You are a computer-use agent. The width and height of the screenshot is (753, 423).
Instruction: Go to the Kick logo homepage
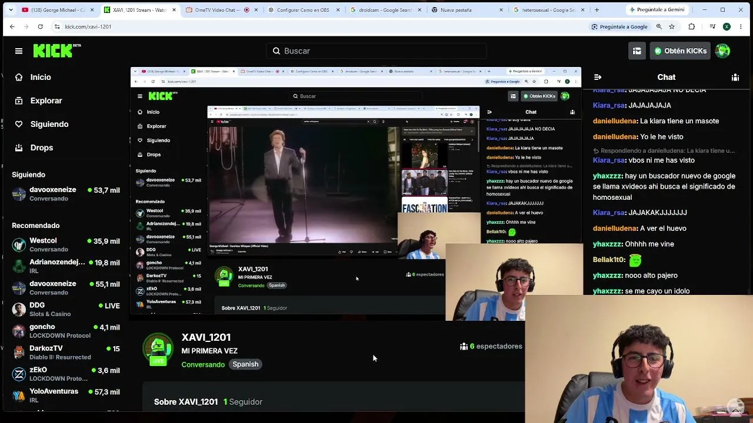click(56, 51)
